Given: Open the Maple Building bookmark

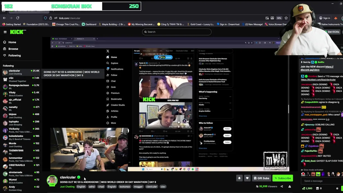Looking at the screenshot, I should pos(111,24).
